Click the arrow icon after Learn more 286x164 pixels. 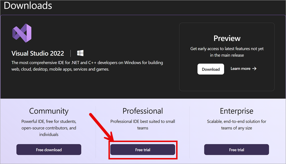(x=254, y=68)
